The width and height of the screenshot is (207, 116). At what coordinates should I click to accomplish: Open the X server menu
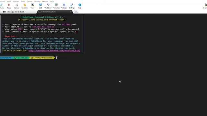(16, 1)
